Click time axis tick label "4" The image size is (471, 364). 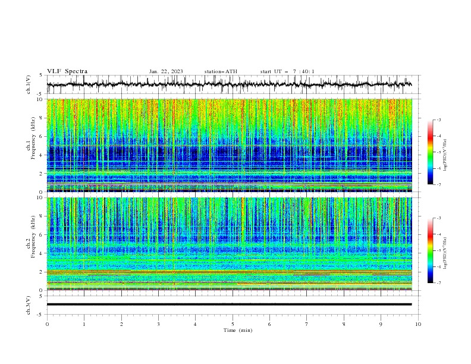195,324
